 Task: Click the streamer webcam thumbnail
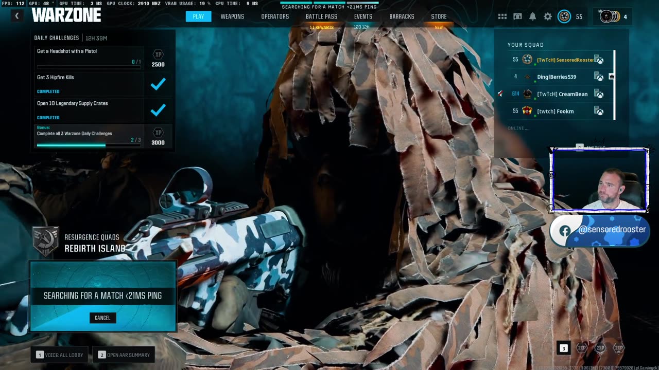click(599, 180)
